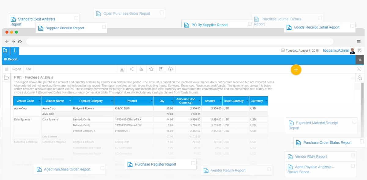
Task: Click the bookmark icon in report toolbar
Action: point(161,69)
